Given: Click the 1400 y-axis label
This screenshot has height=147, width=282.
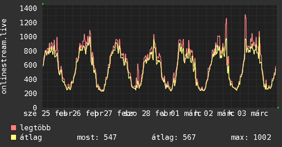Looking at the screenshot, I should (28, 9).
